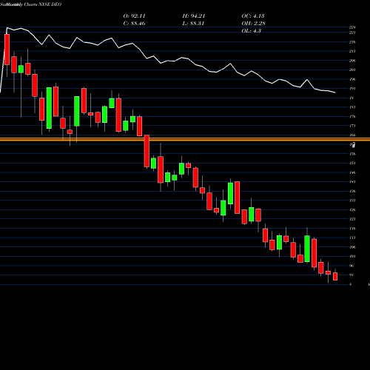Click the 211 price axis label

(352, 51)
